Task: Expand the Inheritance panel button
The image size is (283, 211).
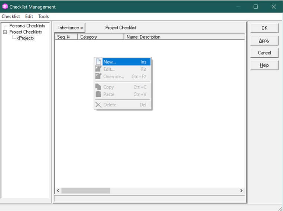Action: coord(71,28)
